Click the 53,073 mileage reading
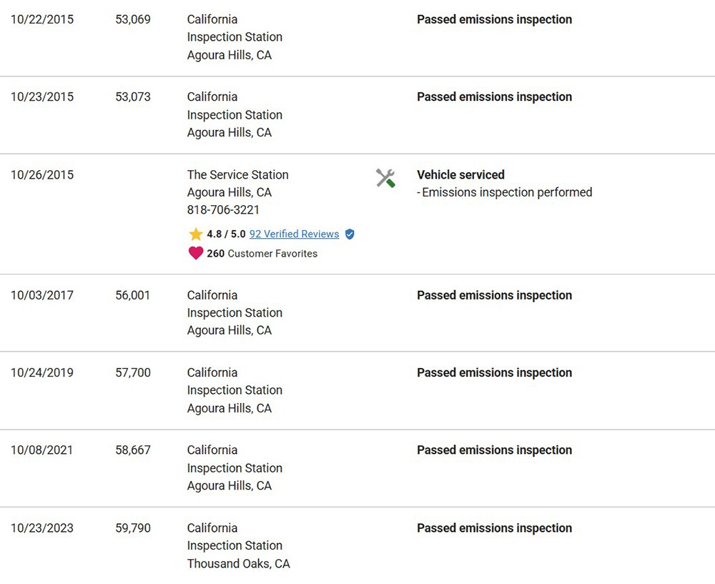 point(133,96)
